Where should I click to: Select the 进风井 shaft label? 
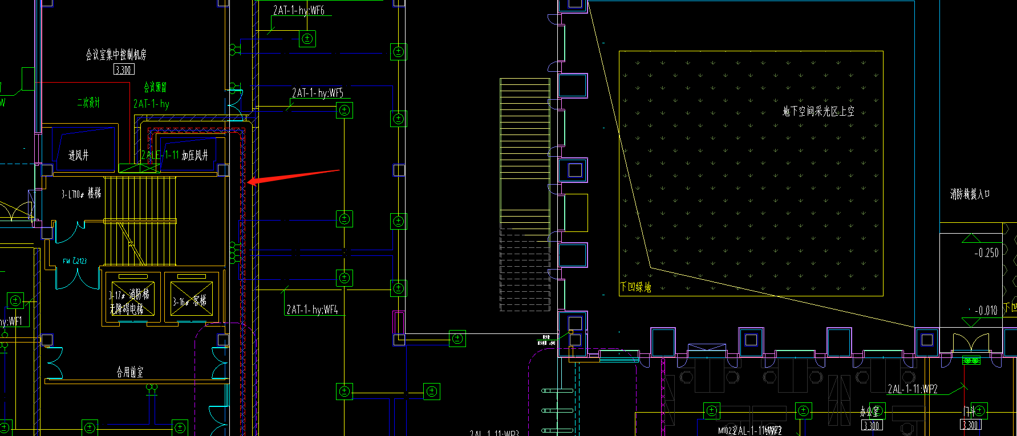pyautogui.click(x=79, y=155)
